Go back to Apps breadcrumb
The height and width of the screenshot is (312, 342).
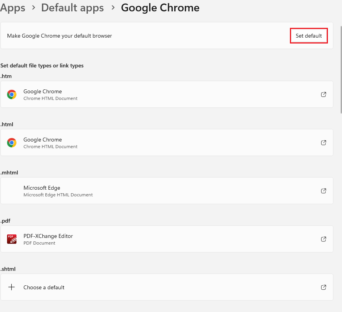click(13, 8)
